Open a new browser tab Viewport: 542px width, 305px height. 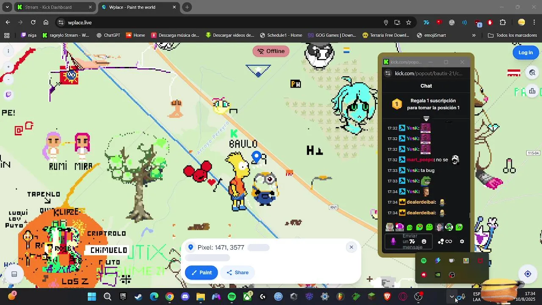tap(187, 7)
